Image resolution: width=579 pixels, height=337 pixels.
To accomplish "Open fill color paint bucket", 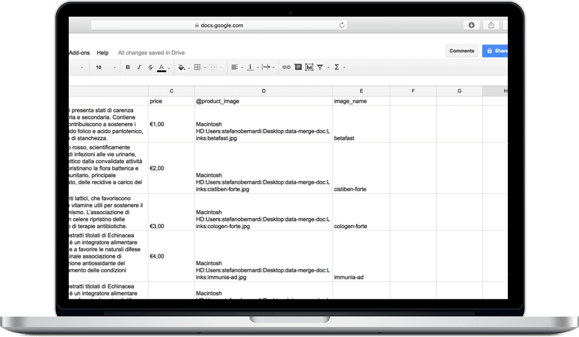I will [x=181, y=67].
